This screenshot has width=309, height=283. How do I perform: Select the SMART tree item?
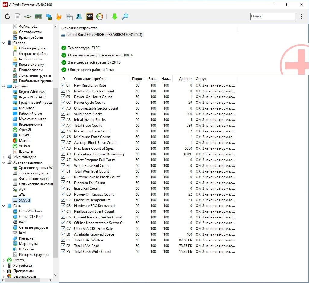[x=24, y=200]
